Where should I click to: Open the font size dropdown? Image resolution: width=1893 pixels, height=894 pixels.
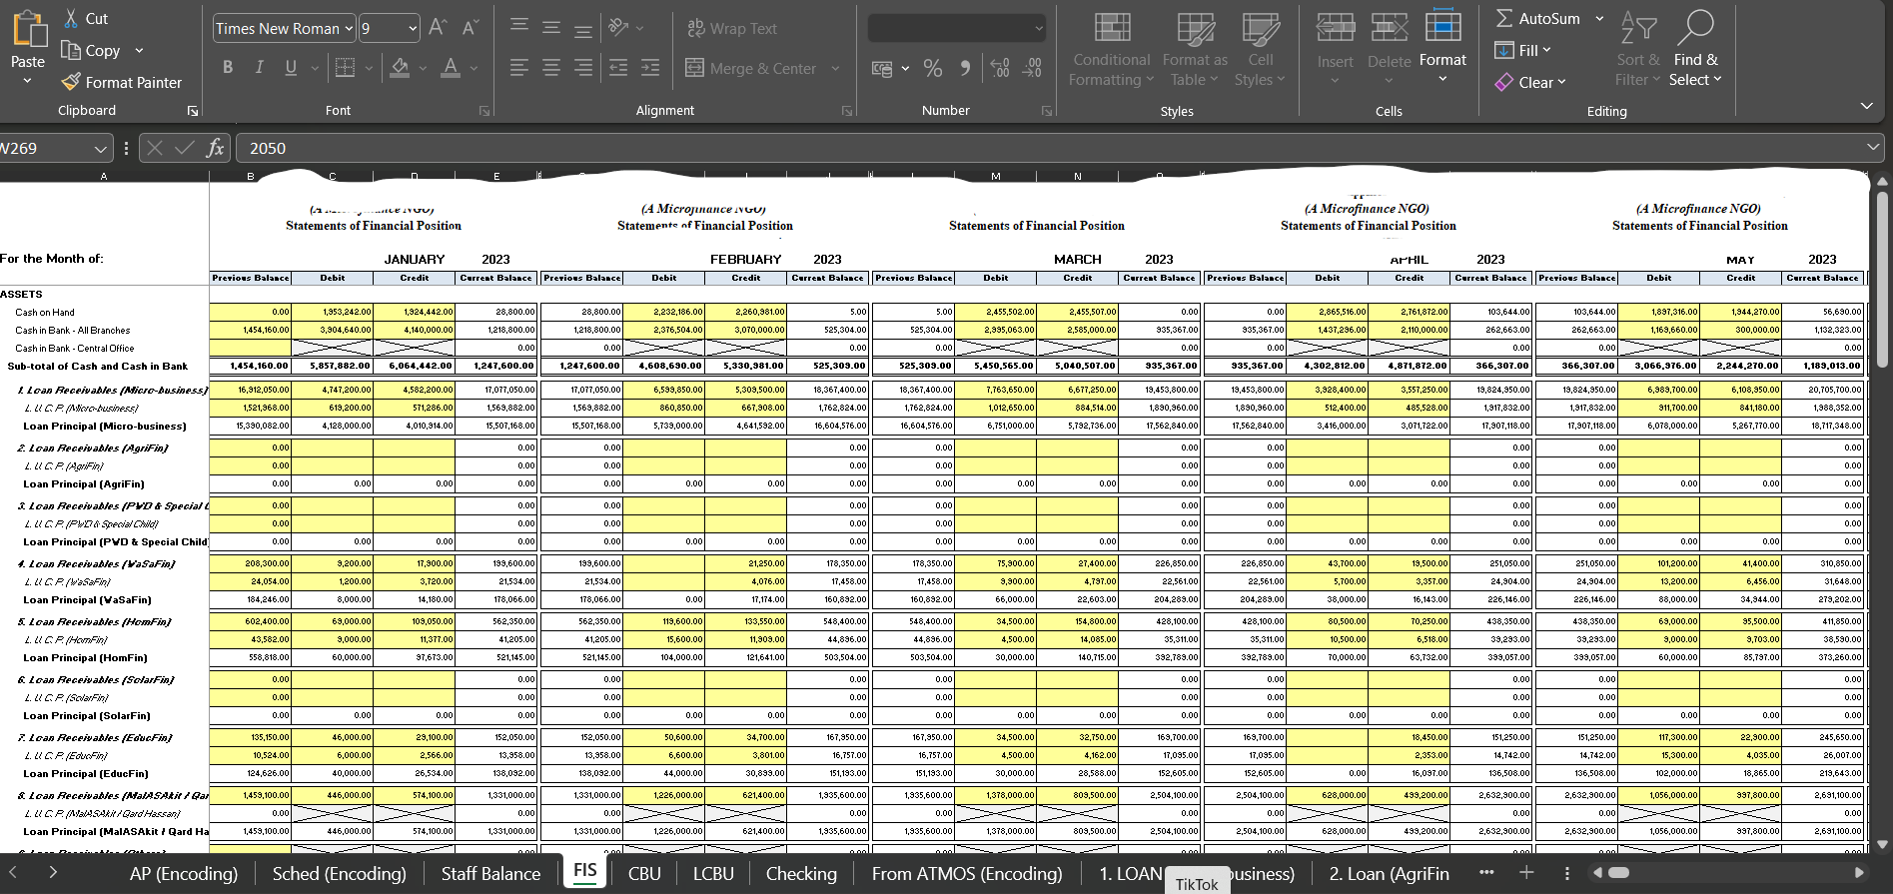(x=413, y=28)
